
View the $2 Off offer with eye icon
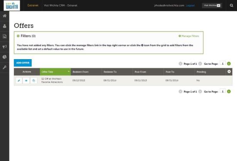(26, 81)
